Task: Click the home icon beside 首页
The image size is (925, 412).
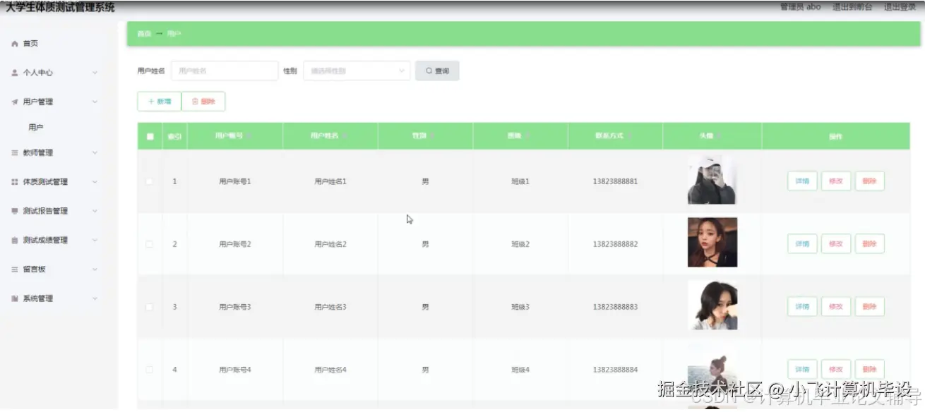Action: [14, 44]
